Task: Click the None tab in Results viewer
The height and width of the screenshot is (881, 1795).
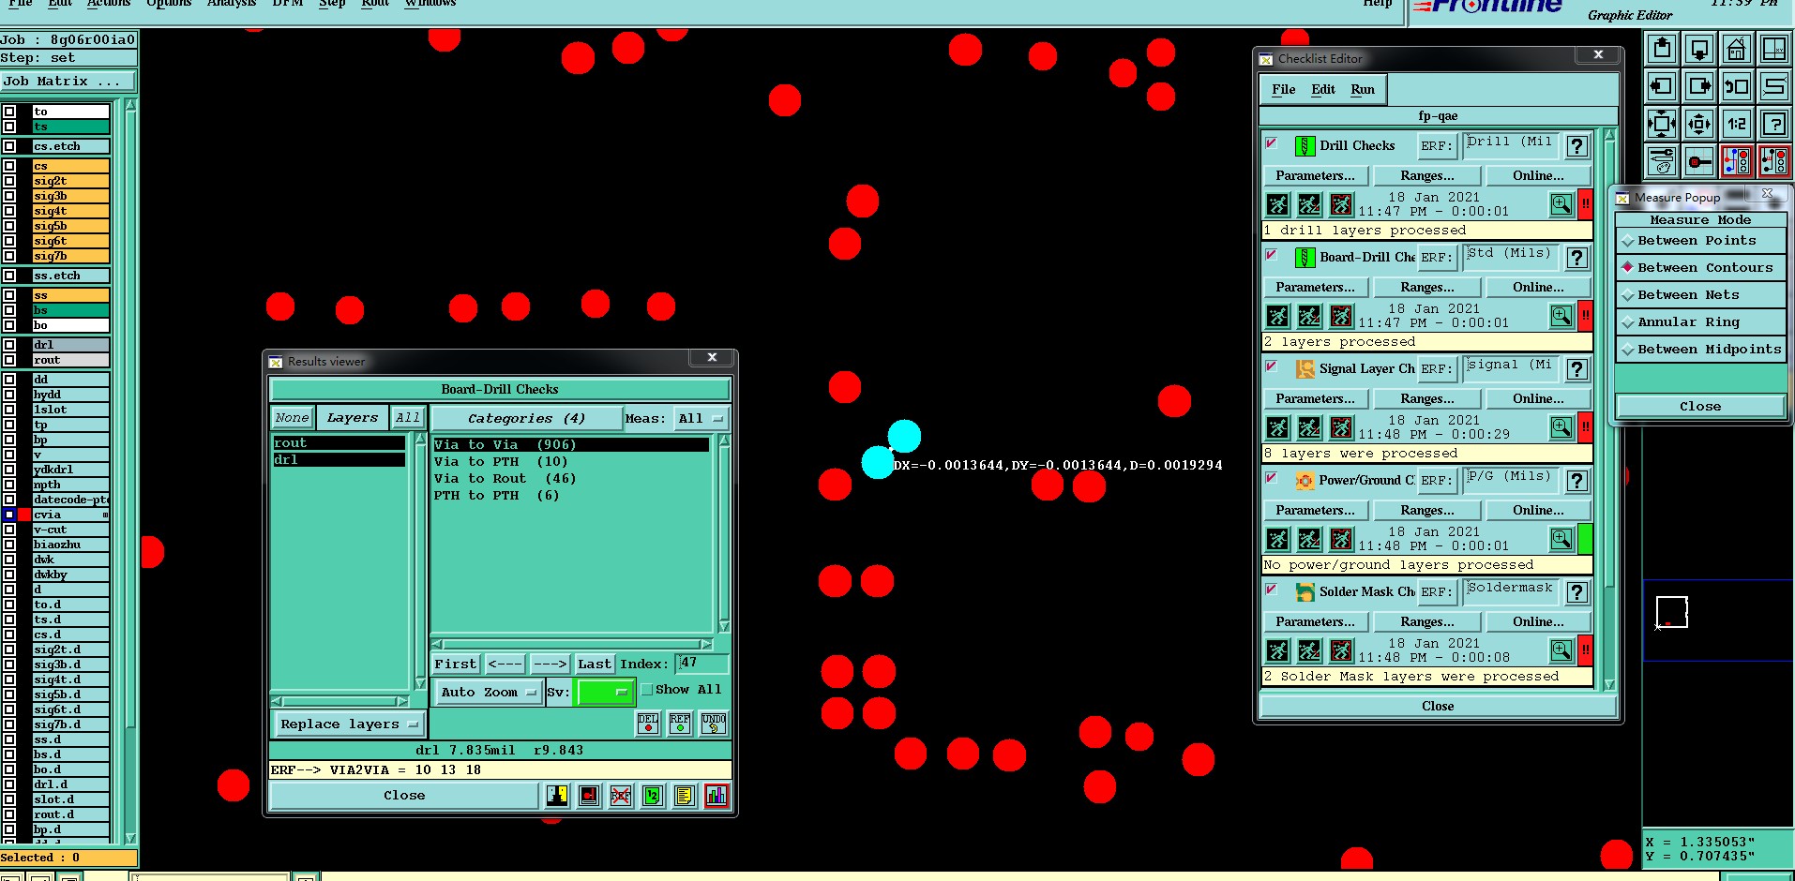Action: coord(292,418)
